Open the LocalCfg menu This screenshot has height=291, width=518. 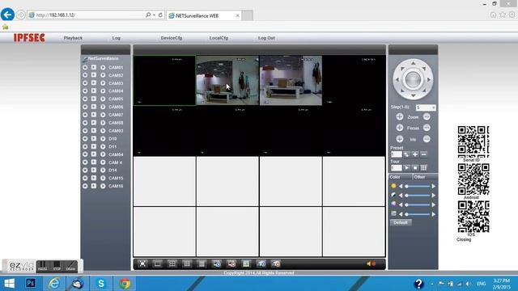click(x=219, y=38)
